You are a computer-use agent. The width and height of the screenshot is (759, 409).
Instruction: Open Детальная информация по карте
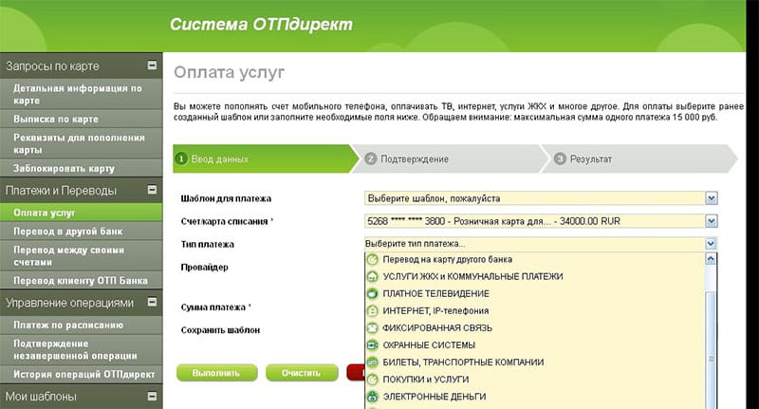[82, 94]
